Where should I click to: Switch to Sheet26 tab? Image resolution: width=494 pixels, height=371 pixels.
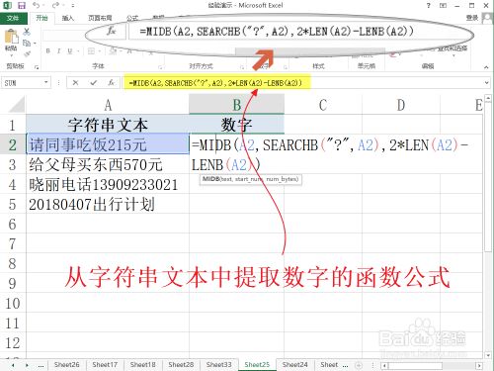point(67,365)
